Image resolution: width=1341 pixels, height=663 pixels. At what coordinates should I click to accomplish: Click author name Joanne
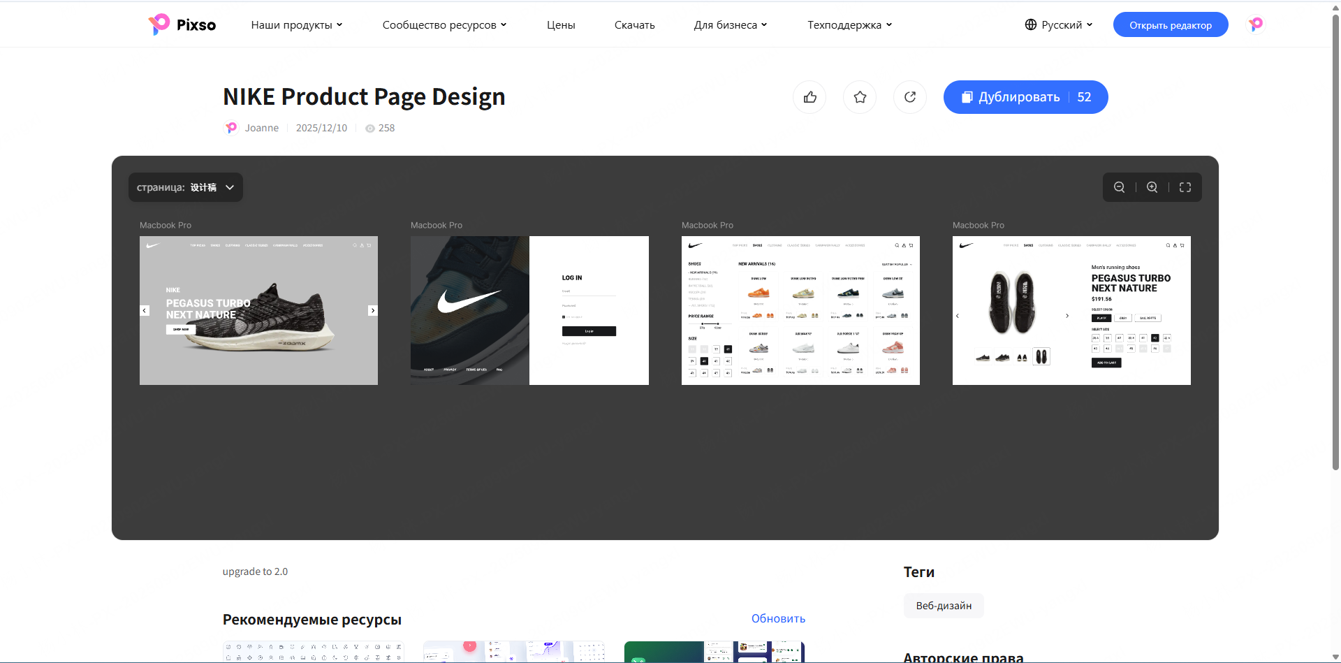262,128
